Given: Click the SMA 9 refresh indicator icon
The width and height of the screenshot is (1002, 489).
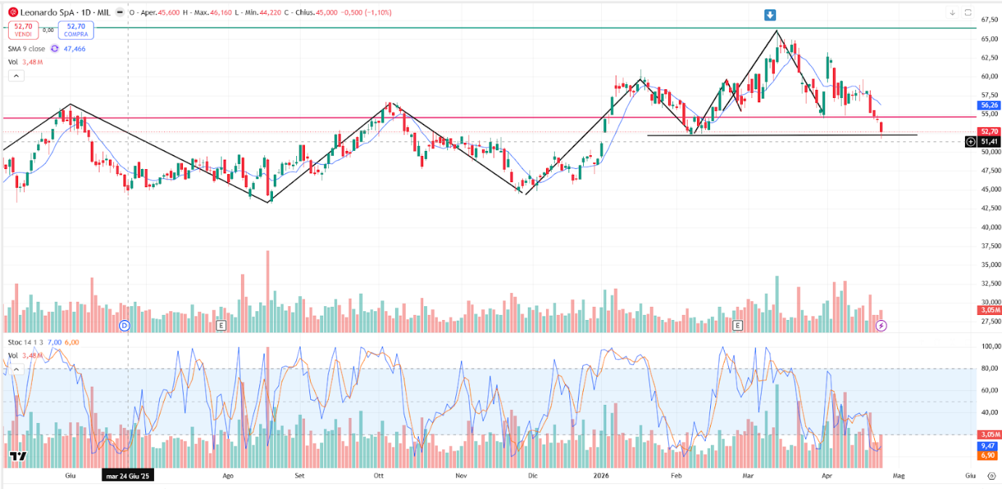Looking at the screenshot, I should [x=54, y=49].
